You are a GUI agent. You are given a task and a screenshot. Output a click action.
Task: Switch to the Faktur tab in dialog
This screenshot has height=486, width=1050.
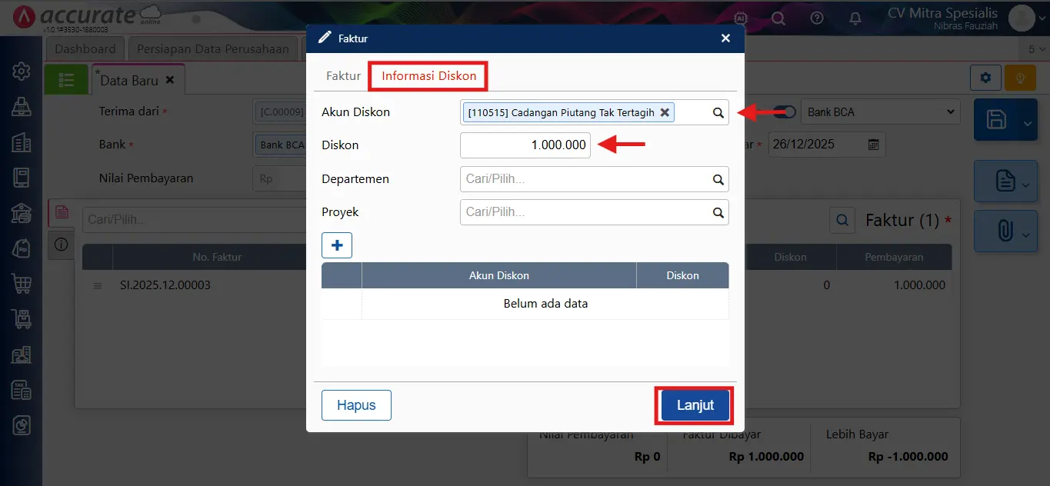pos(343,76)
